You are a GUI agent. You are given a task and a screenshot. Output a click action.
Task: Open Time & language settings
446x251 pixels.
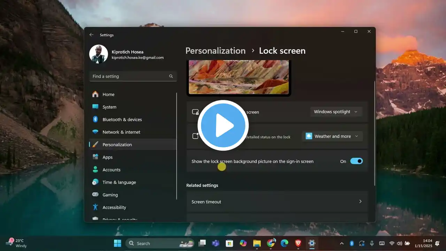coord(133,182)
